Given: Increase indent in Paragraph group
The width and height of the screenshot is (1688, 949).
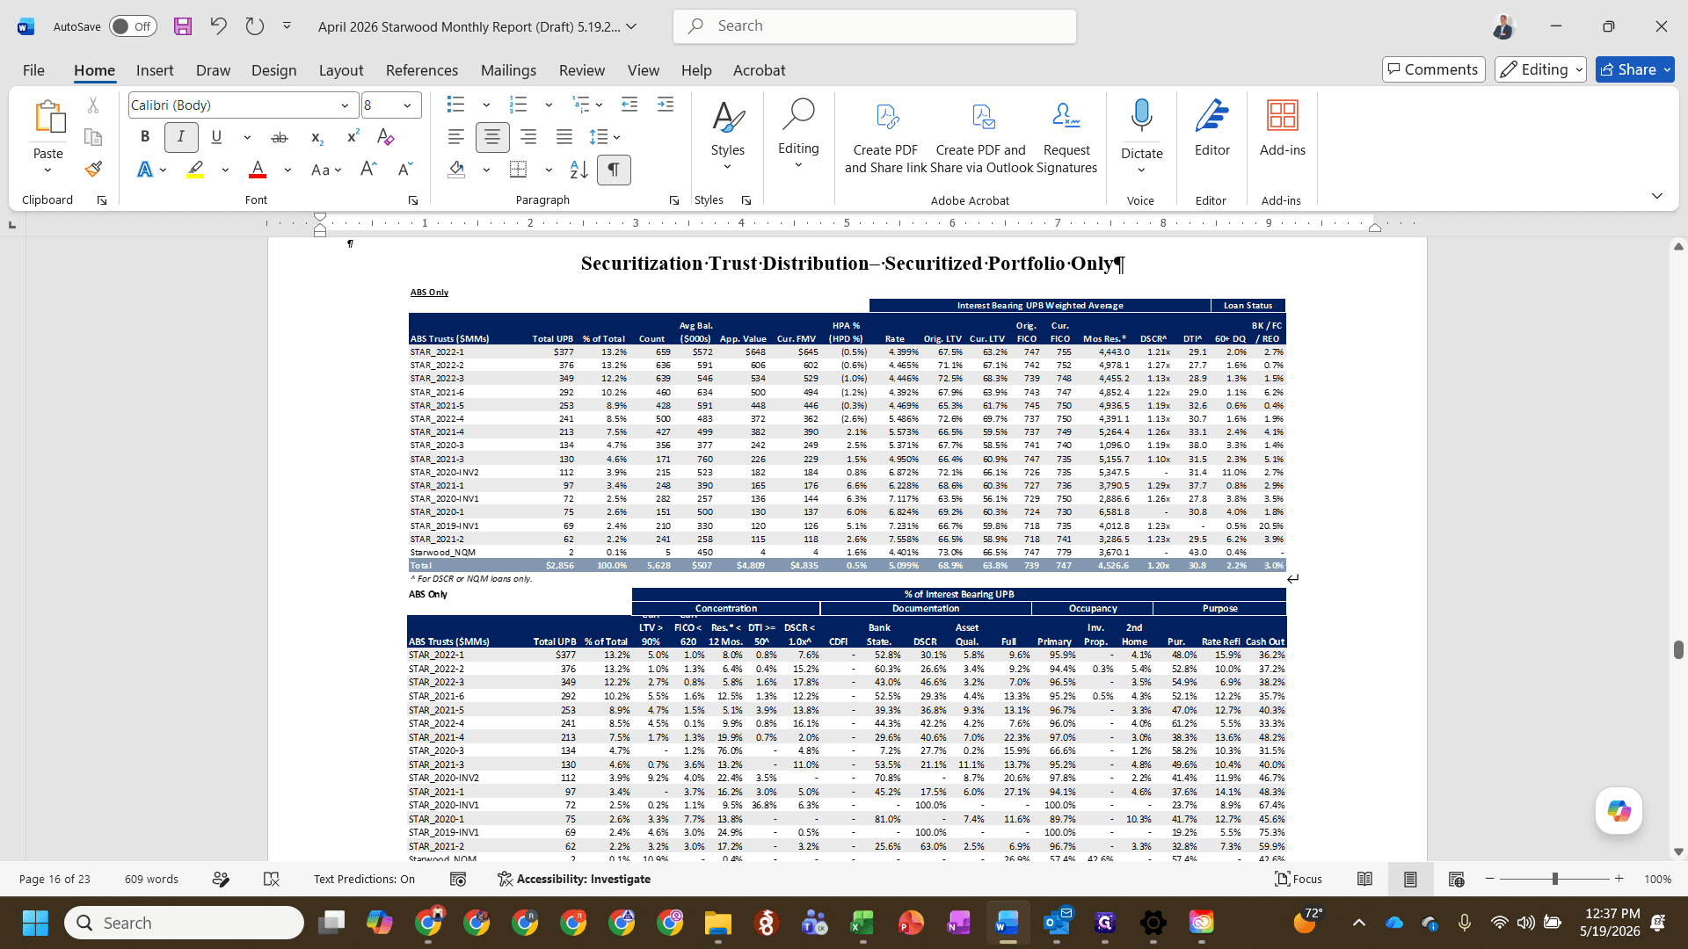Looking at the screenshot, I should click(666, 105).
